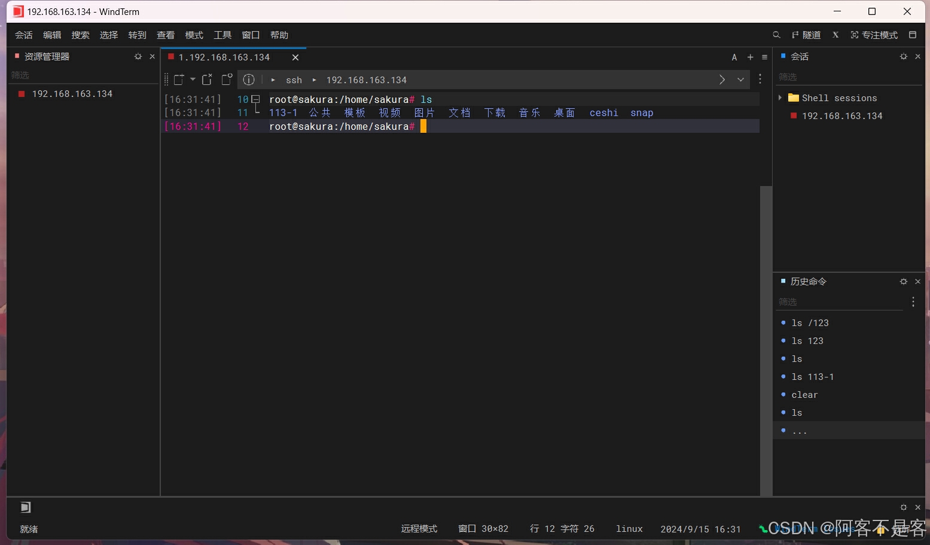Click the '...' entry in history list

click(x=799, y=431)
